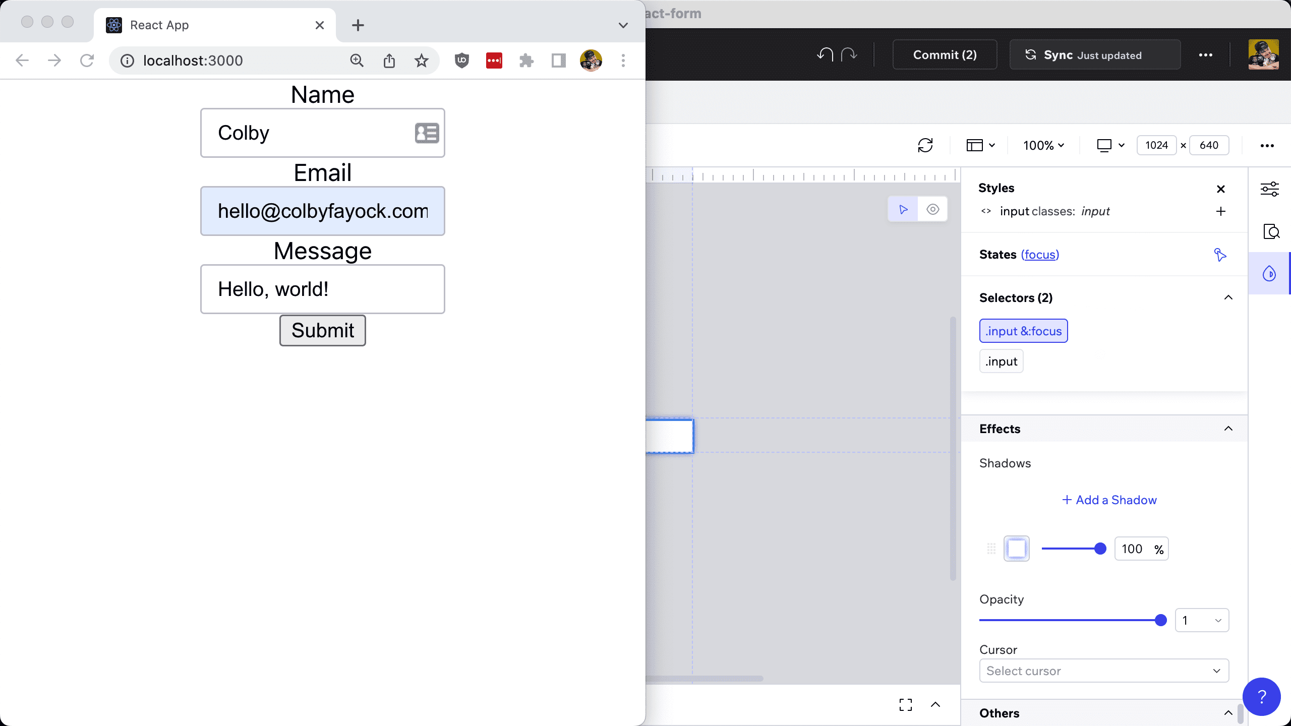The width and height of the screenshot is (1291, 726).
Task: Click the Message input field
Action: click(323, 289)
